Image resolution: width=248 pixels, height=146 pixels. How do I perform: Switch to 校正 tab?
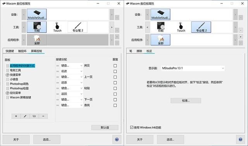pos(149,51)
